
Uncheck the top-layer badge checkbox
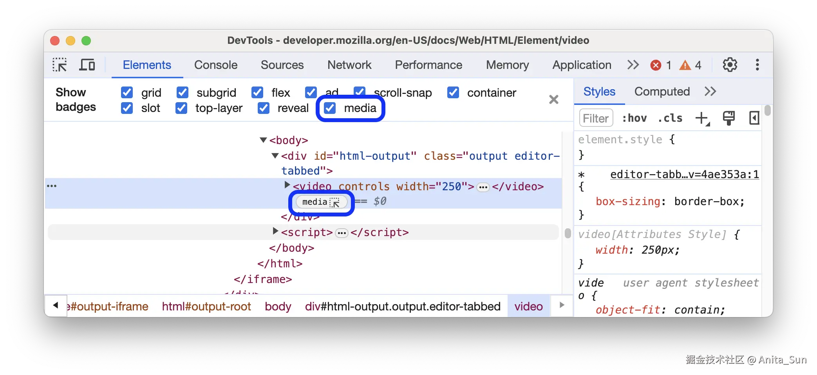pyautogui.click(x=181, y=108)
